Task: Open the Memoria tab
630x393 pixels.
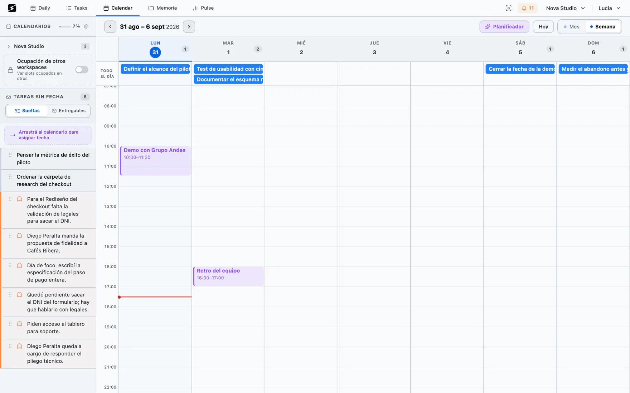Action: (x=163, y=8)
